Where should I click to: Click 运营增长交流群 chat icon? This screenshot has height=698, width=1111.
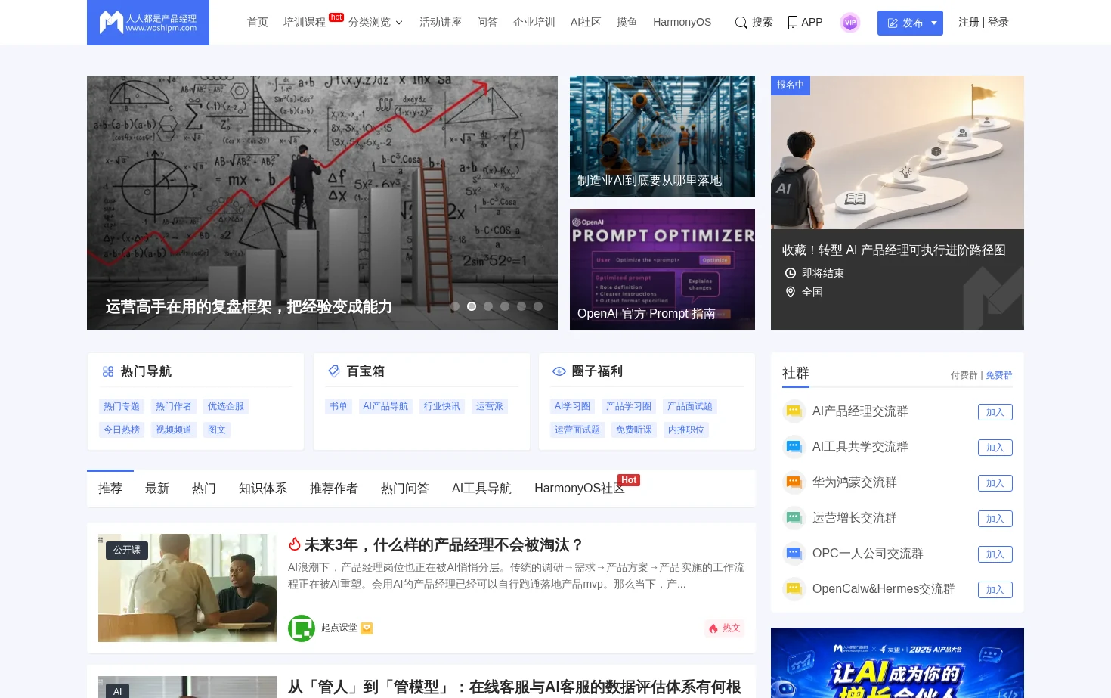click(794, 518)
